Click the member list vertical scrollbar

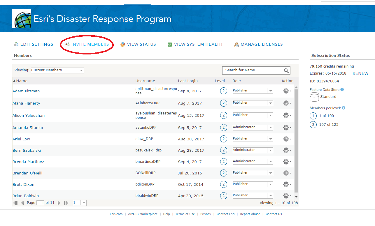pyautogui.click(x=297, y=141)
